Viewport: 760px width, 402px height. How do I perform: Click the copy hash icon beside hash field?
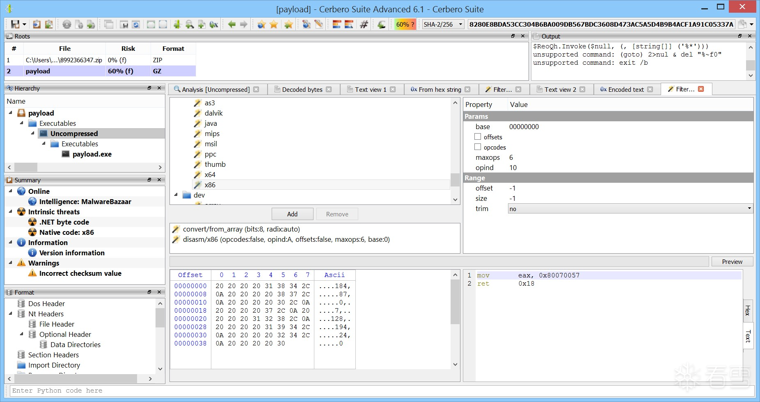[x=742, y=24]
